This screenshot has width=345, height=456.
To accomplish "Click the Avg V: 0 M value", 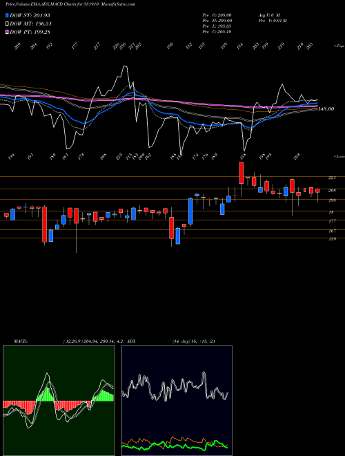I will click(268, 15).
